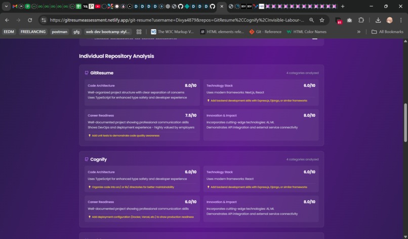Click the scrollbar up arrow
Image resolution: width=408 pixels, height=239 pixels.
point(405,41)
